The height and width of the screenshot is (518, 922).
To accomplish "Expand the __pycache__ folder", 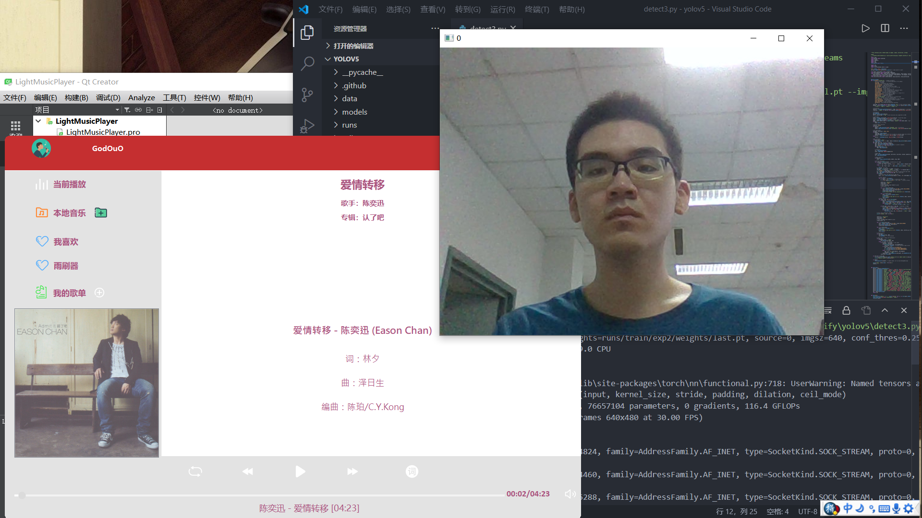I will point(363,72).
